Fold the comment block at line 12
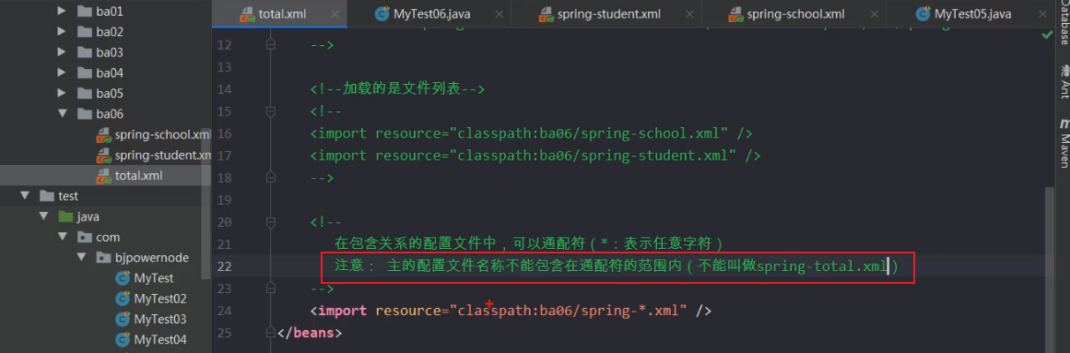 click(x=271, y=45)
